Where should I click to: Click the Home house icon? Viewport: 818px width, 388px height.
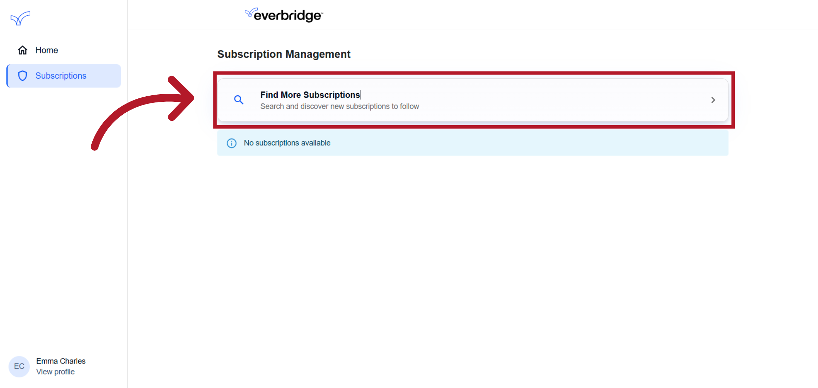[22, 50]
